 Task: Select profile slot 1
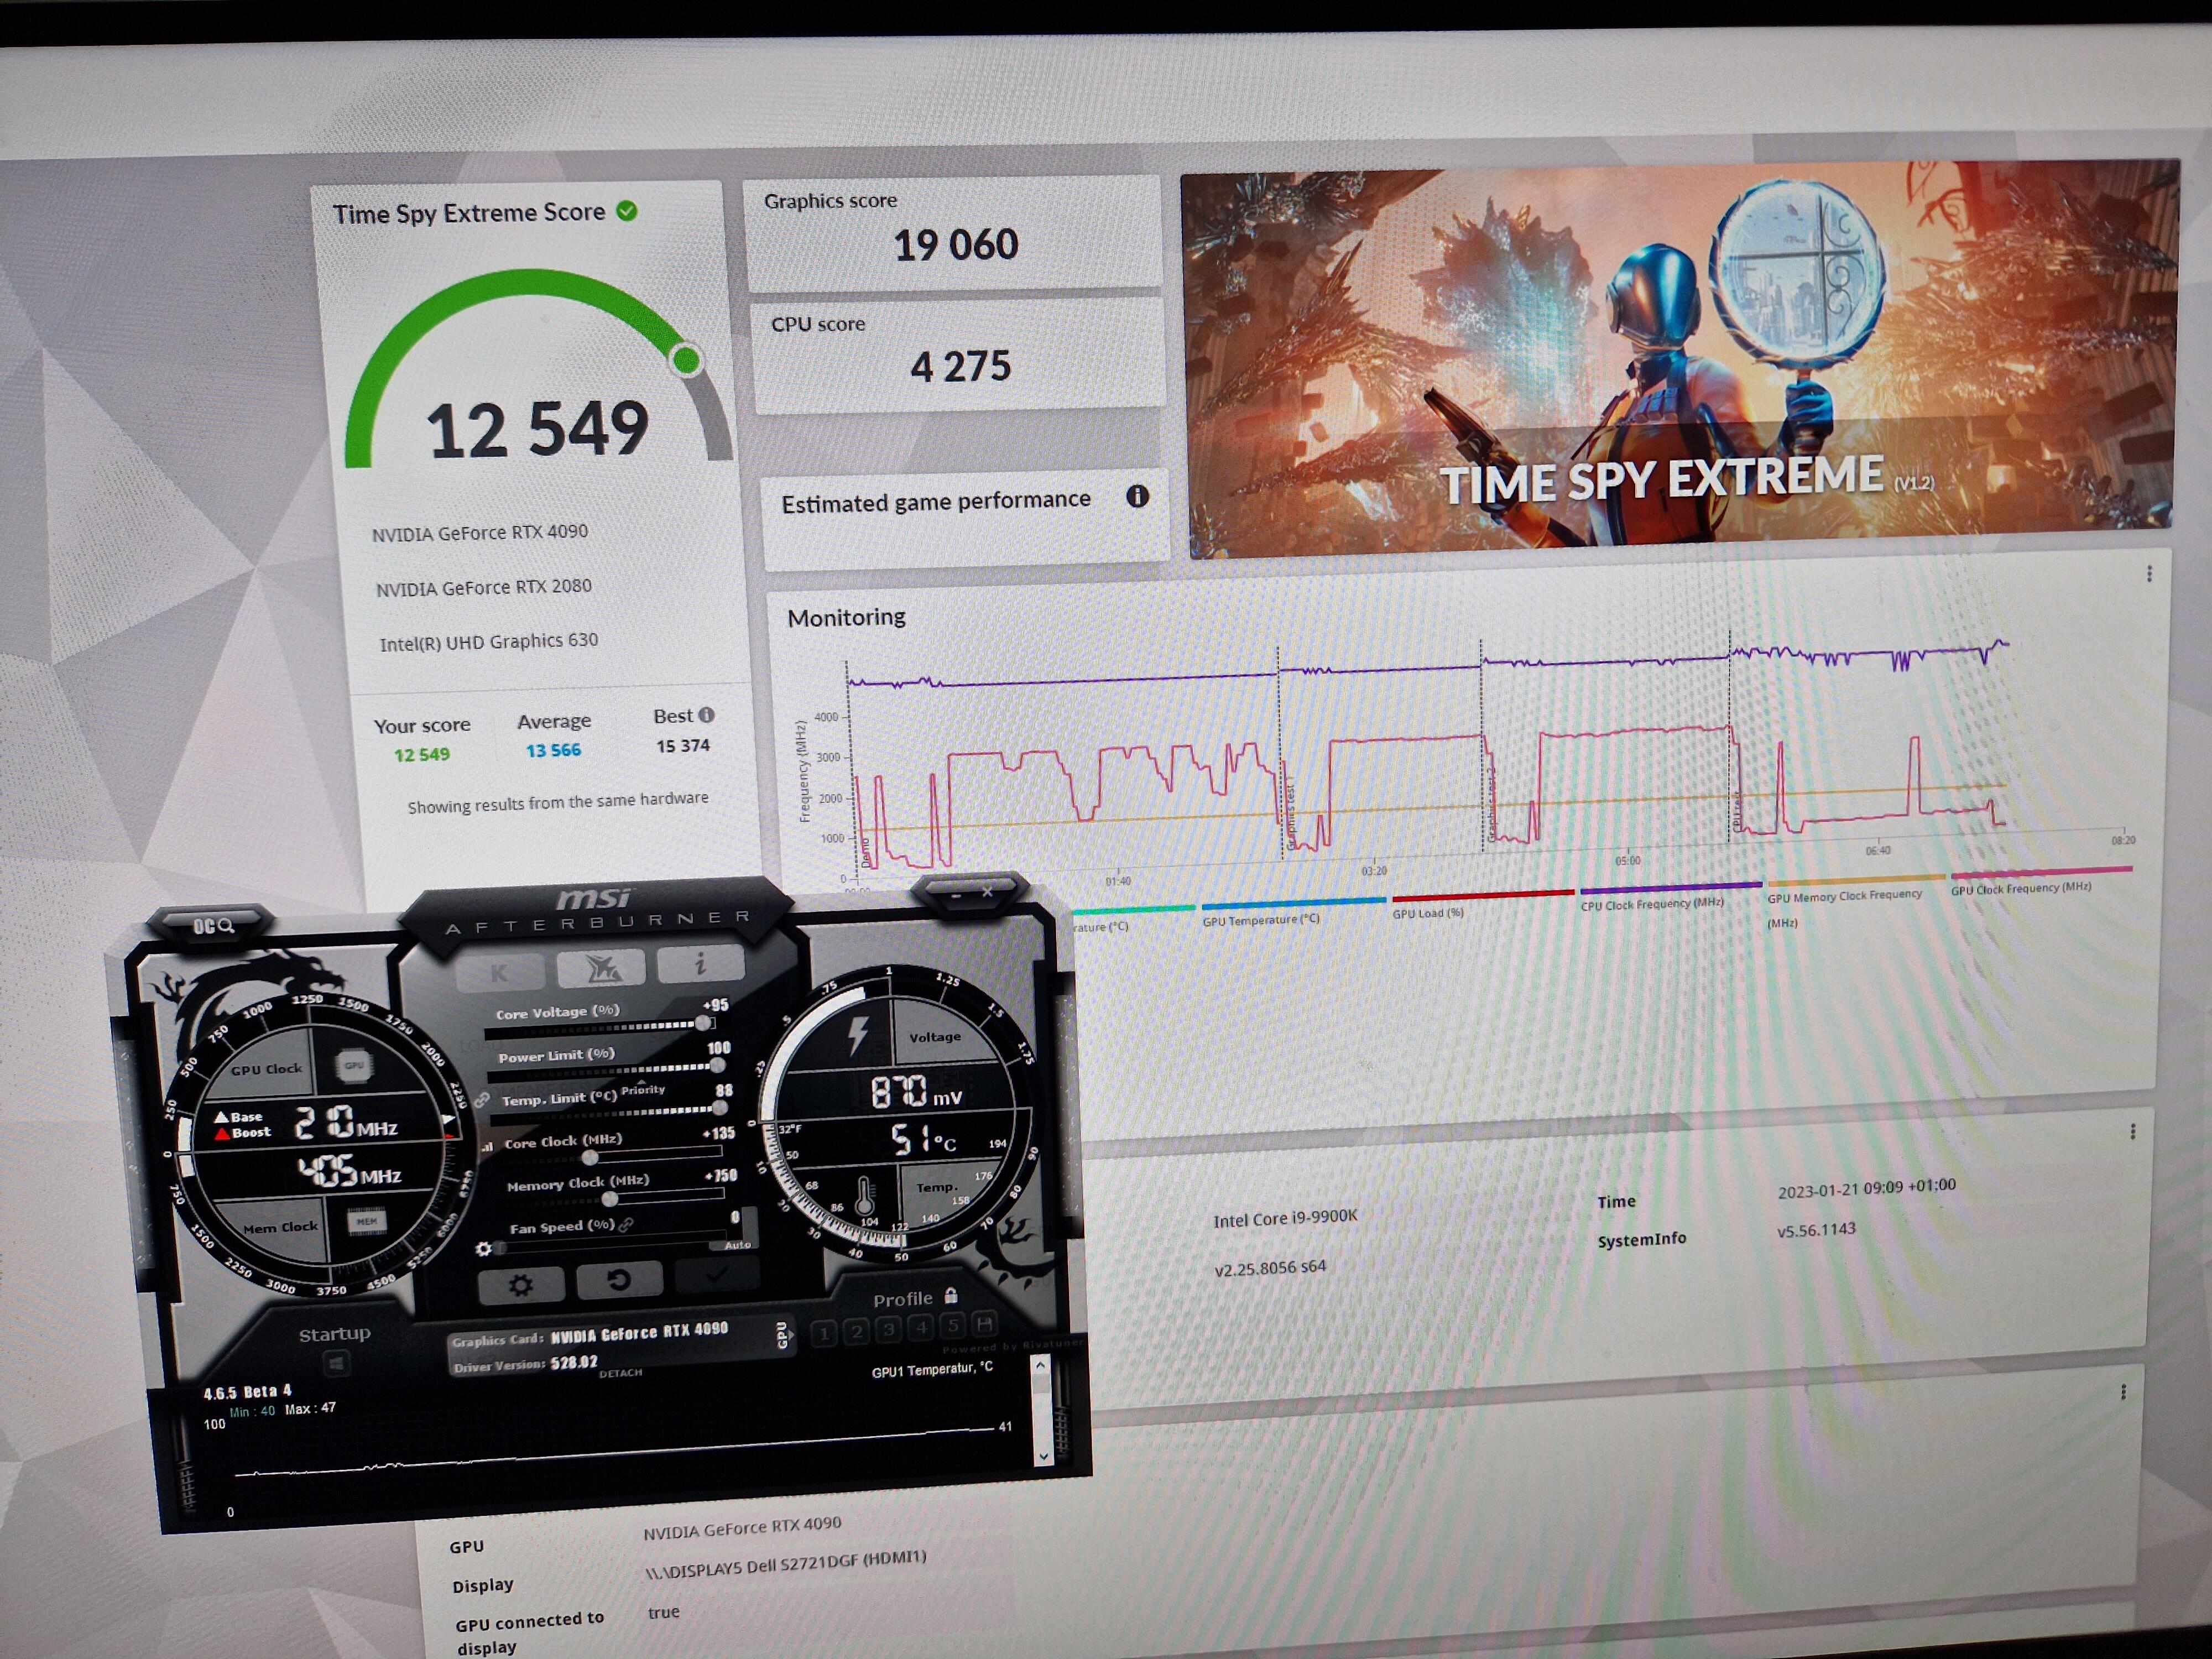[824, 1332]
